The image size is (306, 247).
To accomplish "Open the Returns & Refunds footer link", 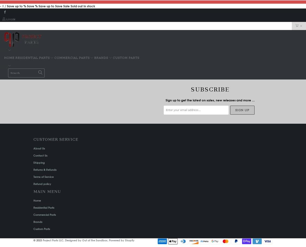I will click(45, 170).
